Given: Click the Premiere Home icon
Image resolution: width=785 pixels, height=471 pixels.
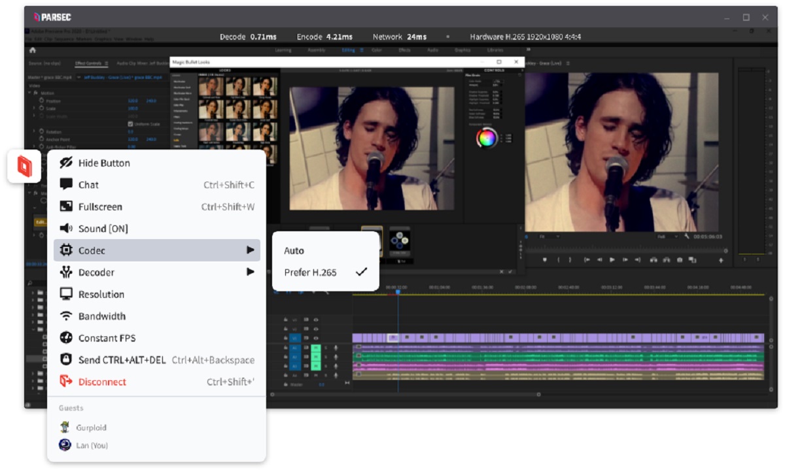Looking at the screenshot, I should 32,50.
